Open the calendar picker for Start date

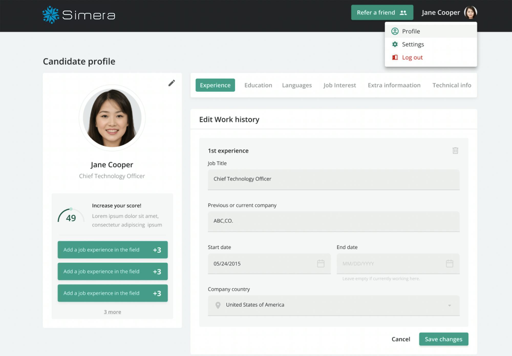(321, 263)
